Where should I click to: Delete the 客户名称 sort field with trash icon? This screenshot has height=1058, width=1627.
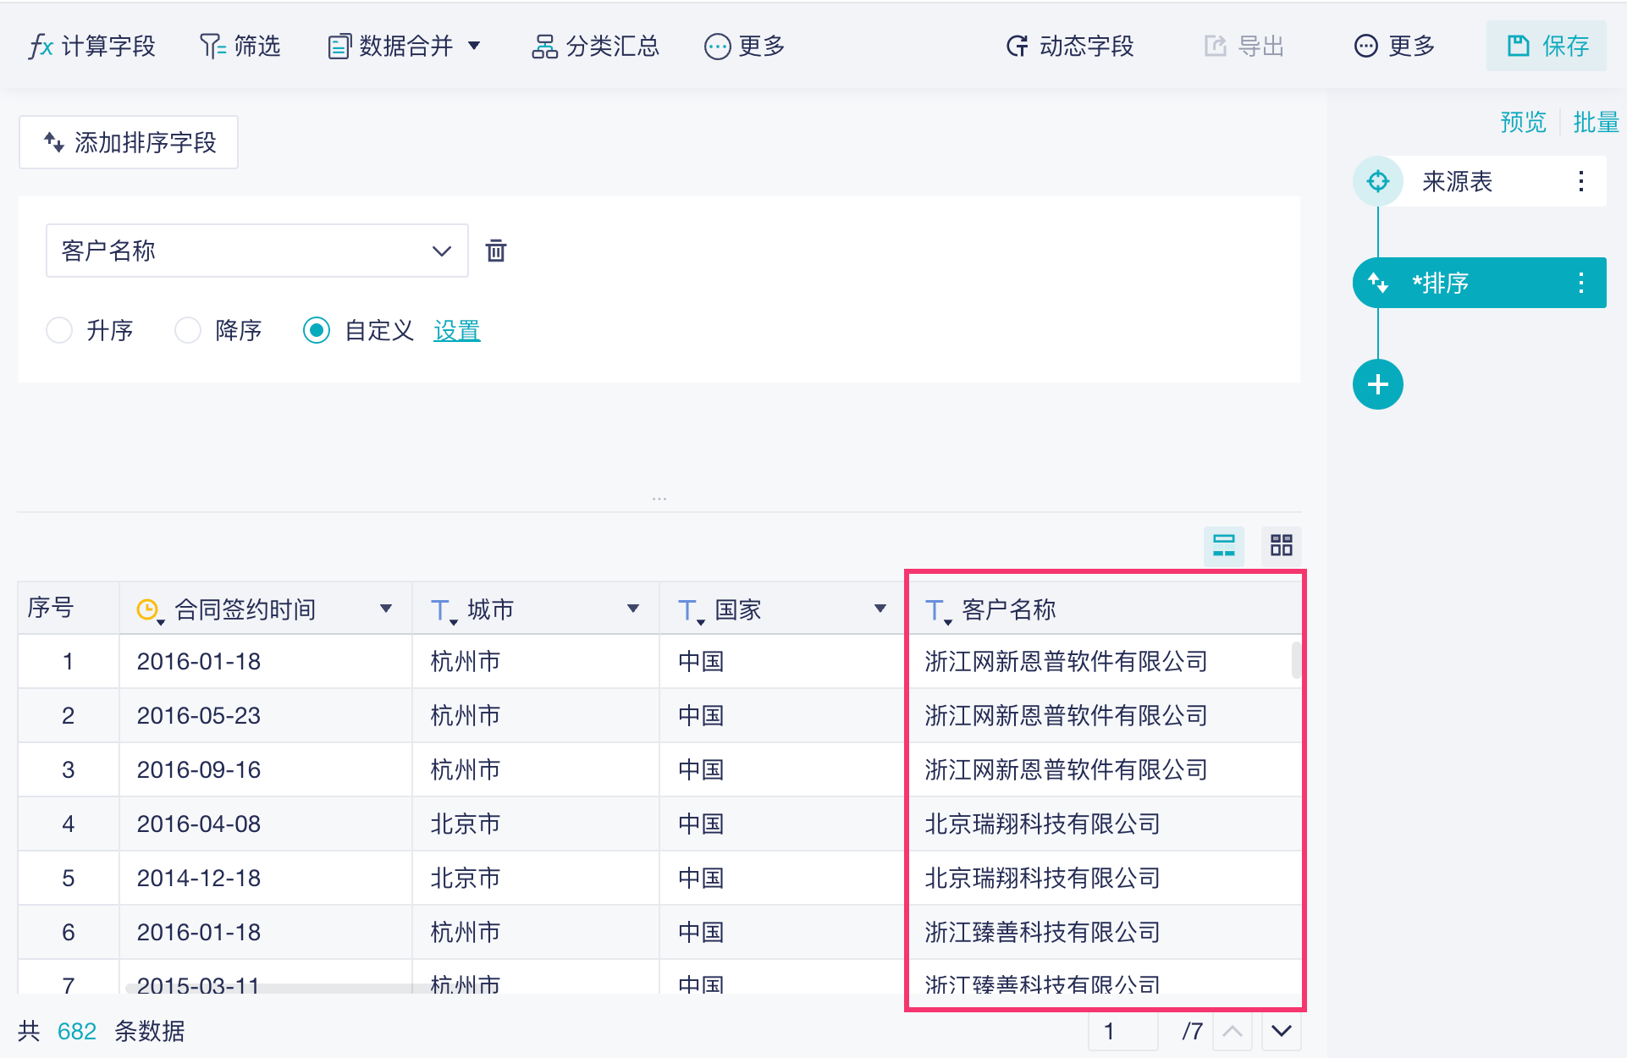pyautogui.click(x=496, y=251)
